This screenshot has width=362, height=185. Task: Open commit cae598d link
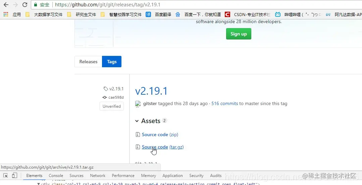(116, 97)
